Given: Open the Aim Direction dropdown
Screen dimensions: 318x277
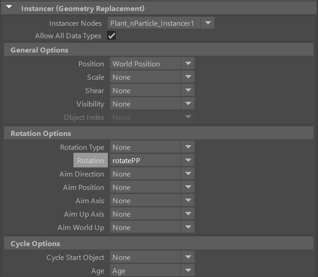Looking at the screenshot, I should point(152,174).
